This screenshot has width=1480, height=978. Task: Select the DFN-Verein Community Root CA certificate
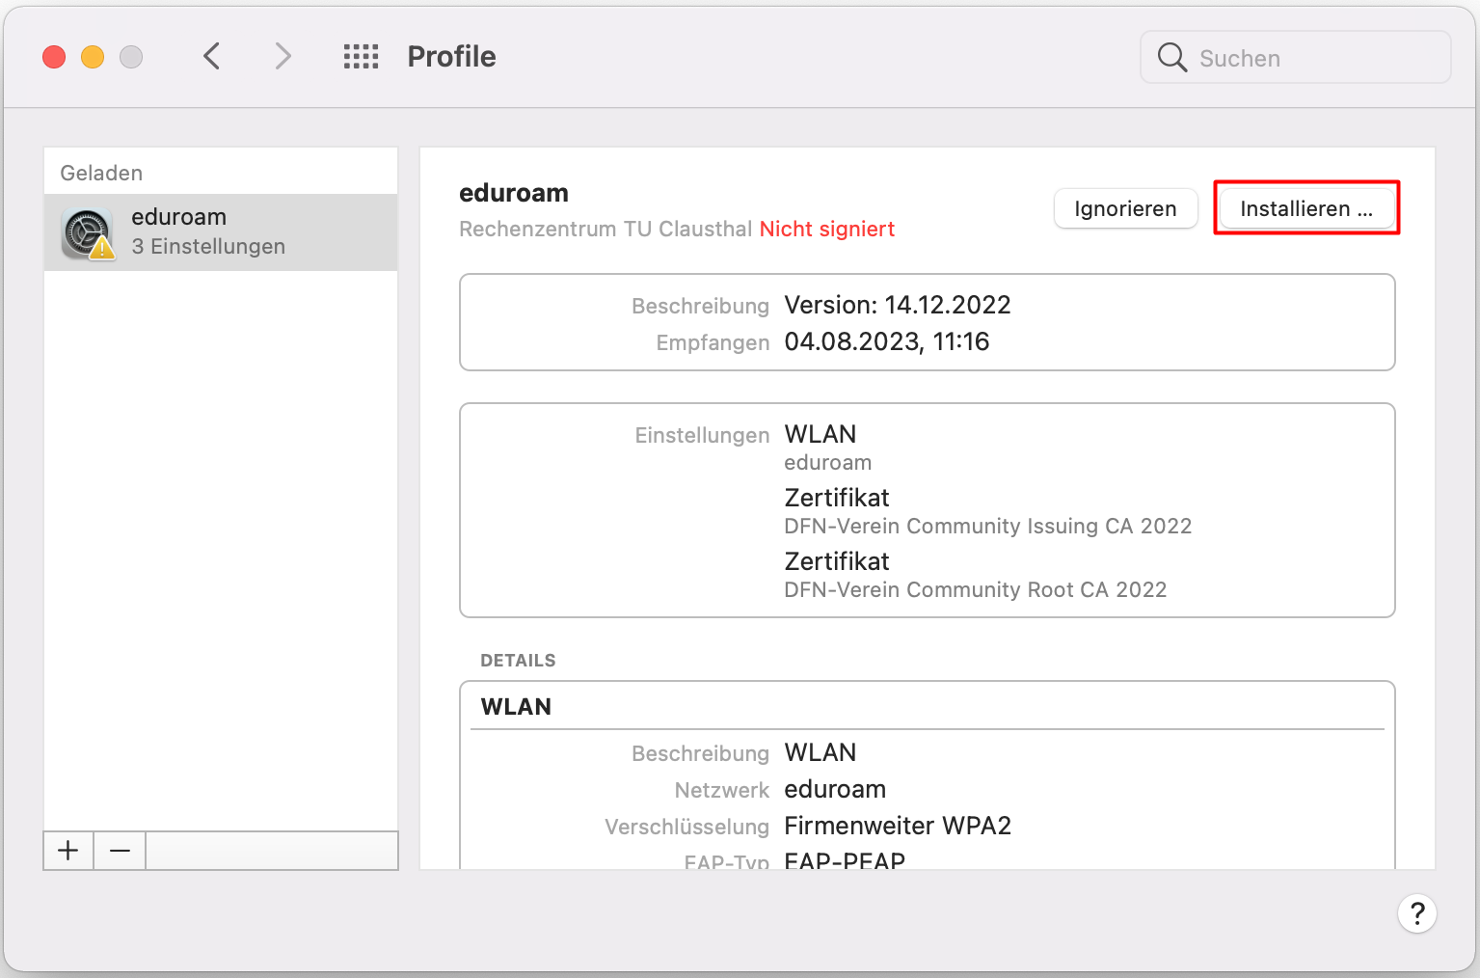click(975, 589)
